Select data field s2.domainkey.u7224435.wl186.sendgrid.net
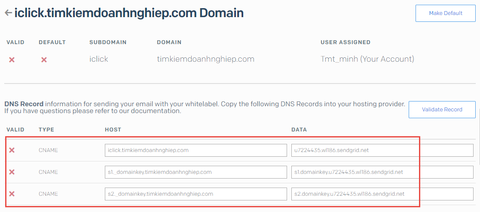The image size is (480, 212). [x=382, y=194]
